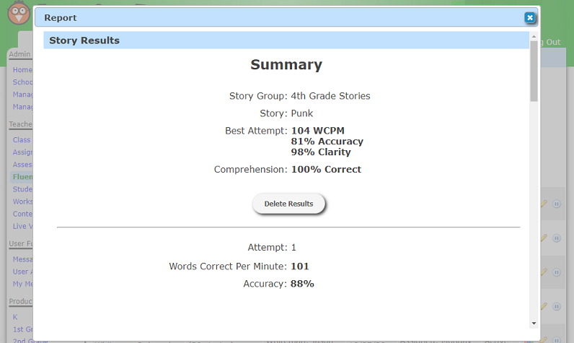Click the scrollbar down arrow in the report

click(534, 323)
